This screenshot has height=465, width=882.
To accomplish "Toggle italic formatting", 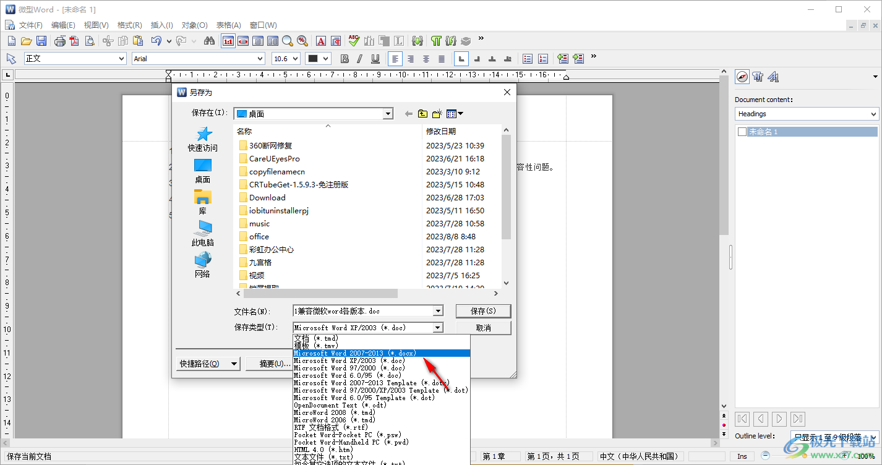I will point(359,59).
